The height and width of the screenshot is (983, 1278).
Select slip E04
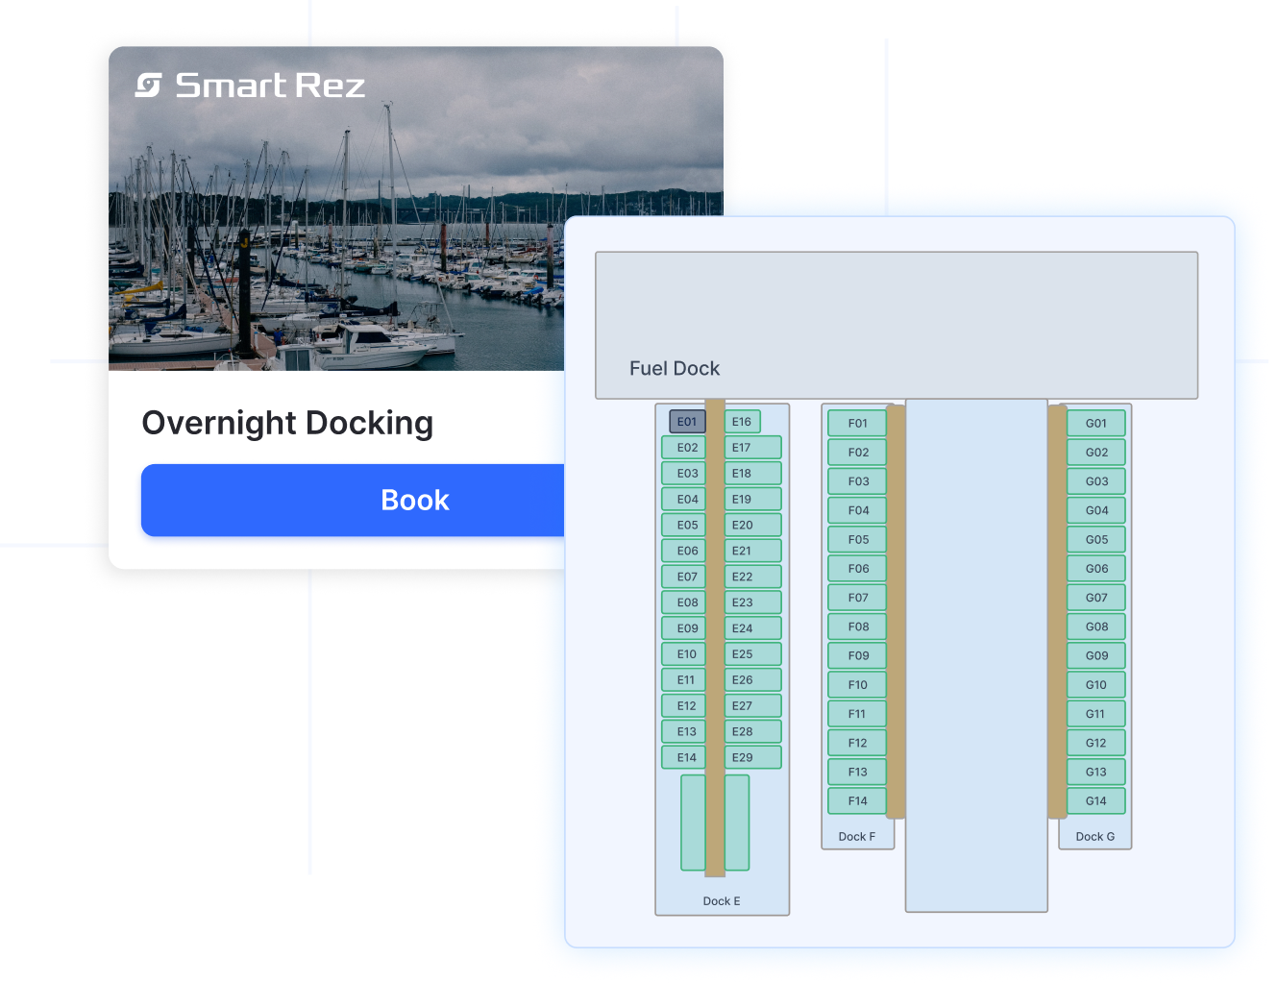point(683,500)
